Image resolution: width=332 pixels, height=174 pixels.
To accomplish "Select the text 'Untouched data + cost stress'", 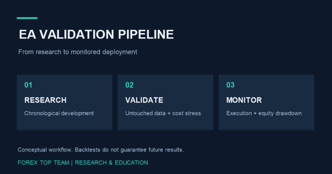I will [x=163, y=113].
